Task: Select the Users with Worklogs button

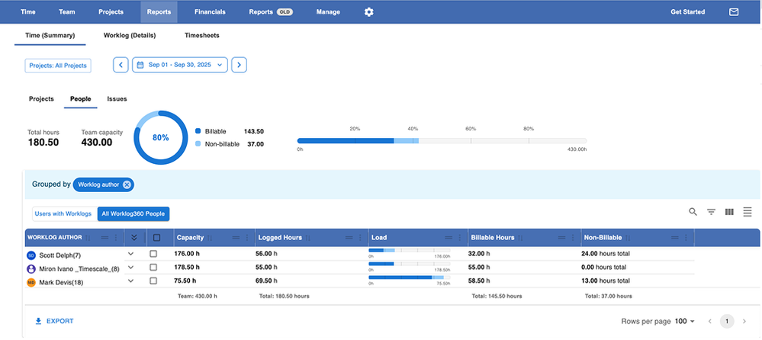Action: 63,214
